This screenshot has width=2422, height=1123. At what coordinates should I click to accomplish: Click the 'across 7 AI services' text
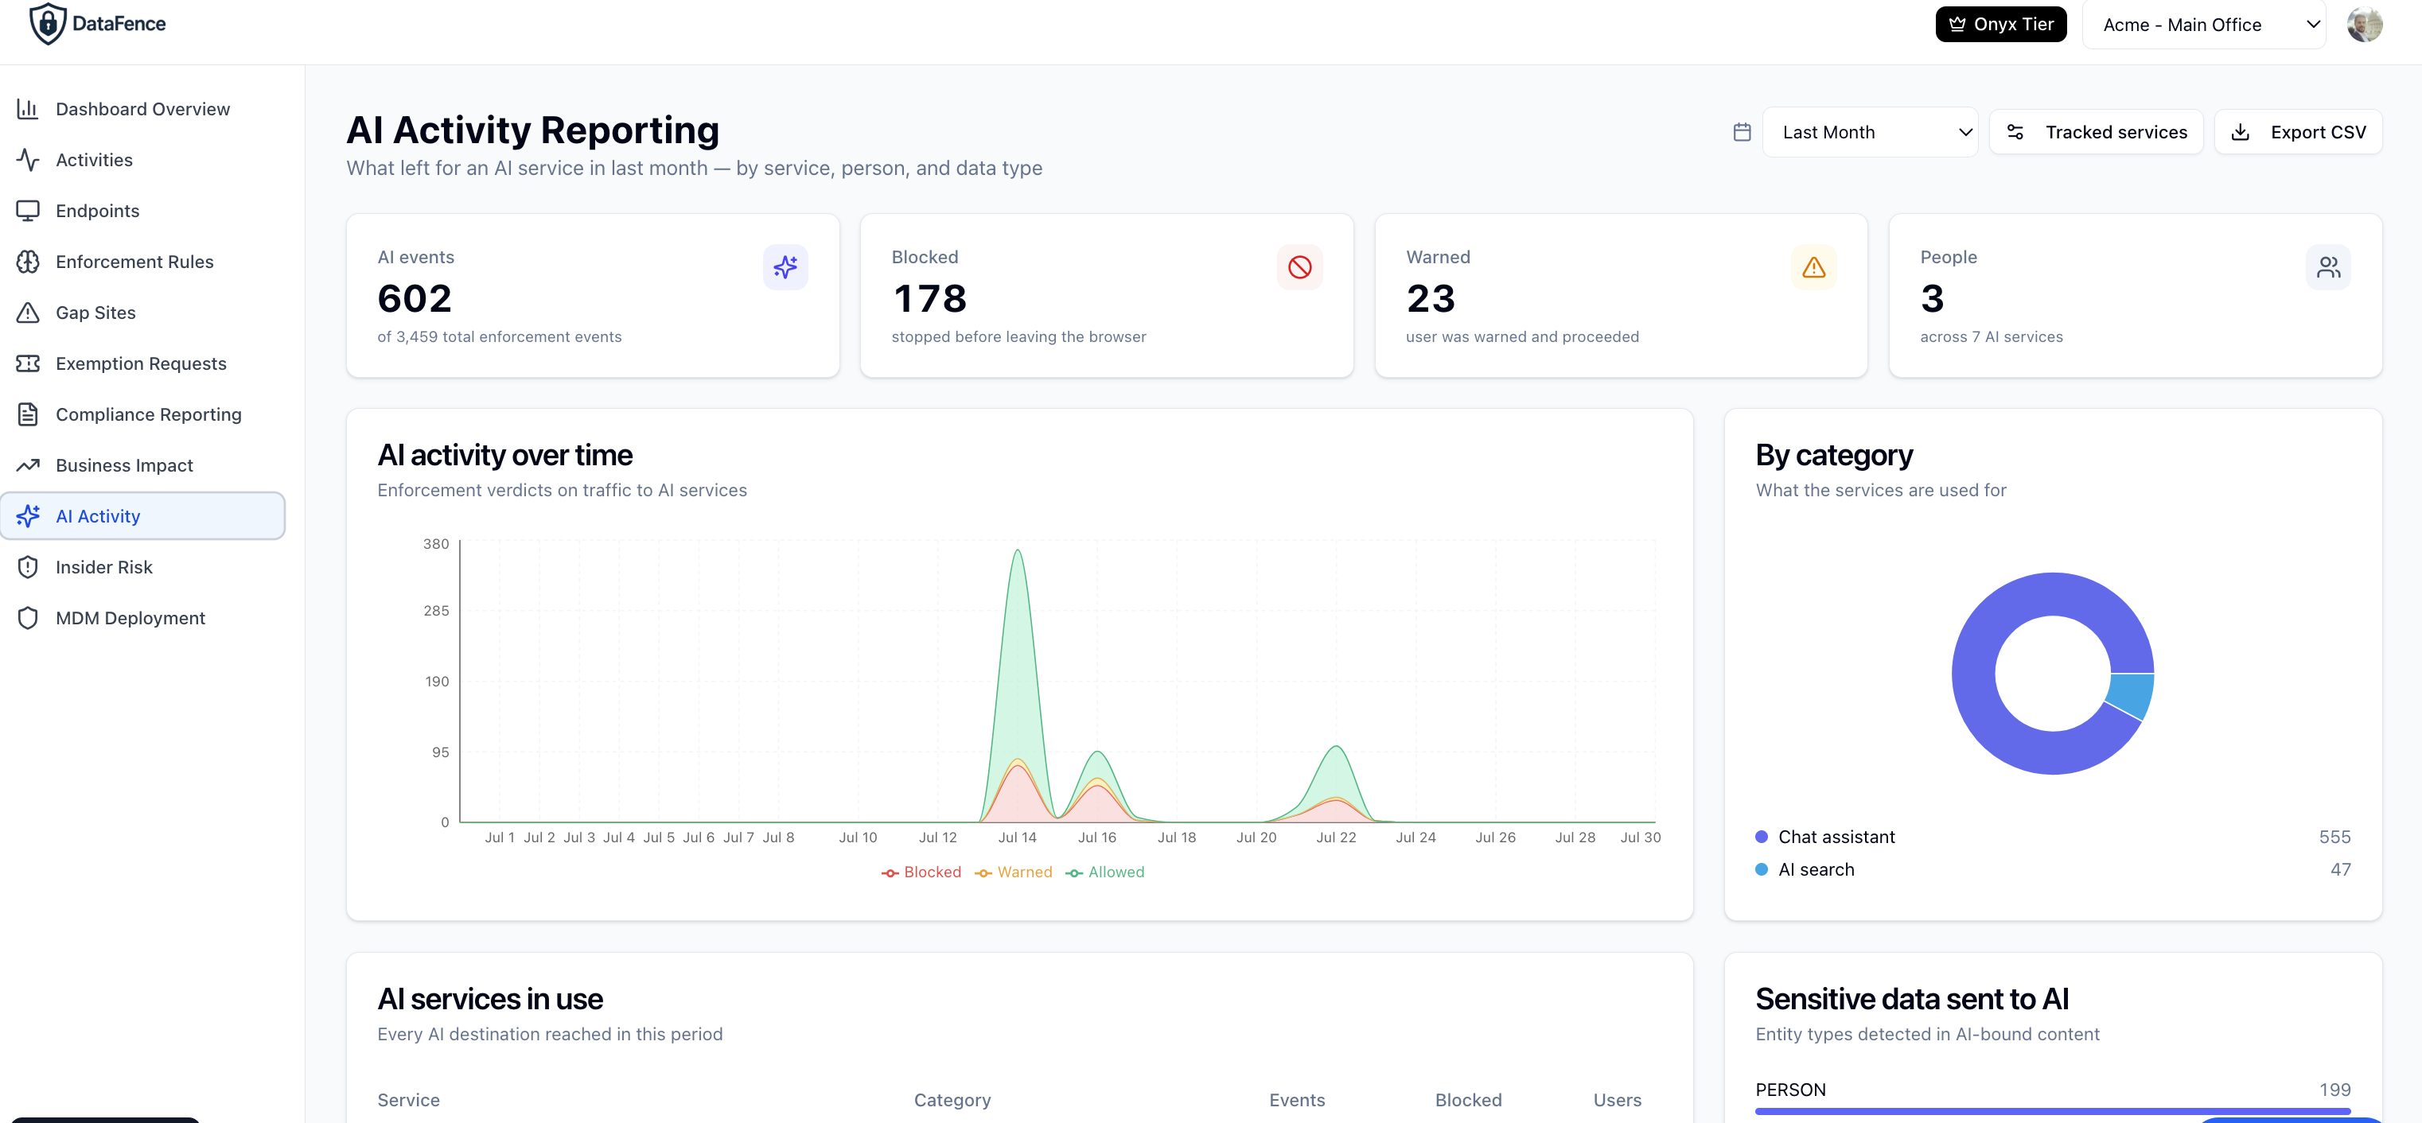[1991, 336]
